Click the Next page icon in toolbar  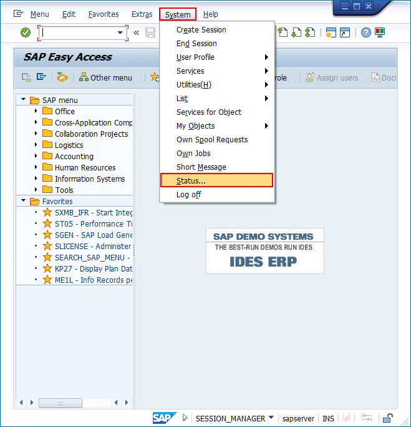(x=296, y=32)
